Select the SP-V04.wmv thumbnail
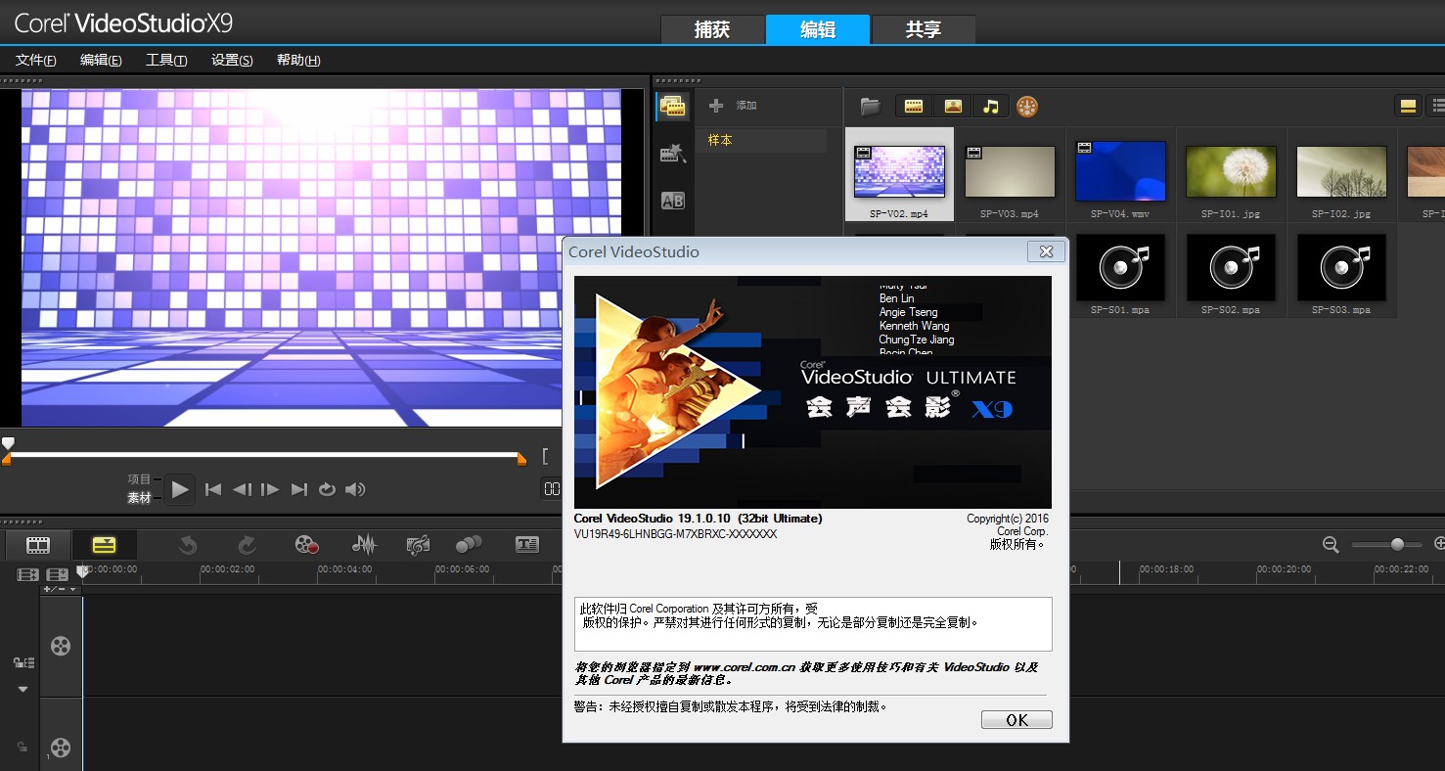Screen dimensions: 1445x771 (1120, 172)
